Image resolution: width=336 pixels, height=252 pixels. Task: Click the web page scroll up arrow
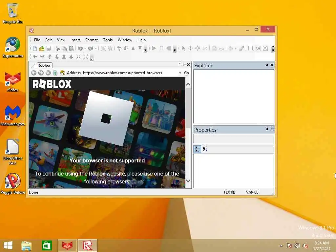pos(188,84)
